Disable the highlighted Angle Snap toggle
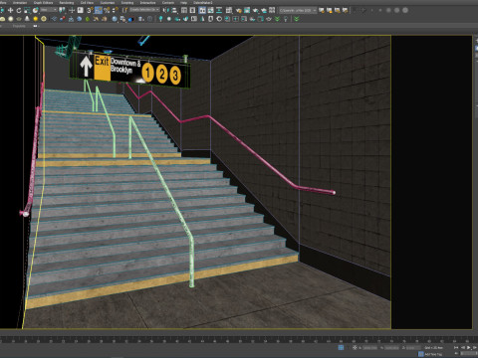This screenshot has width=478, height=358. click(99, 10)
